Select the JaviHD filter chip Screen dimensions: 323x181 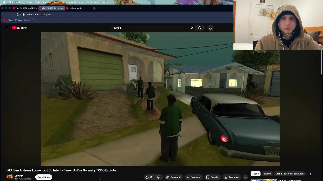(267, 174)
